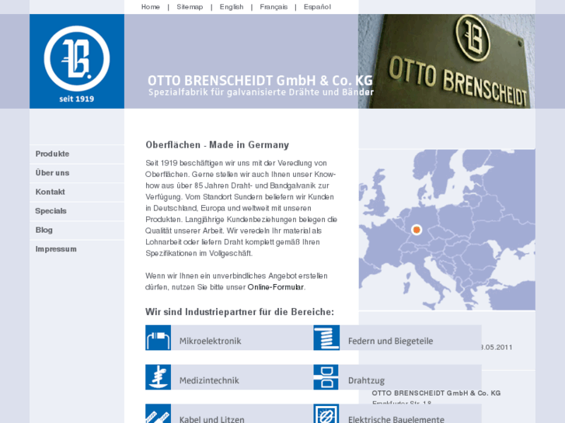Viewport: 565px width, 423px height.
Task: Click heading Wir sind Industriepartner für die Bereiche
Action: tap(239, 312)
